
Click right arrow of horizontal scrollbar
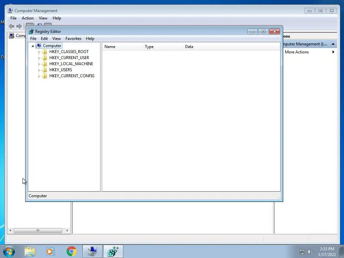67,230
